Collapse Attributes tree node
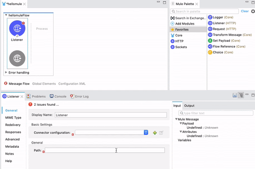 tap(181, 132)
